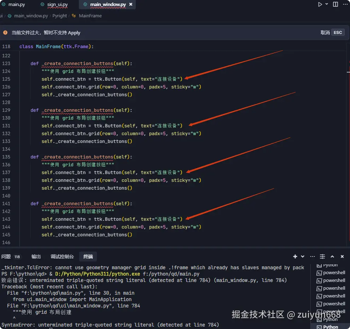Maximize the terminal panel with the chevron icon
The image size is (350, 329).
coord(333,256)
